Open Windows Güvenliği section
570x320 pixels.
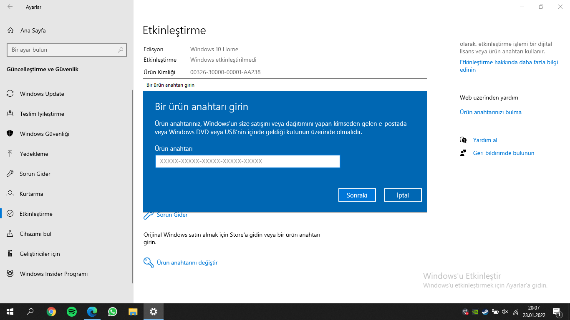point(45,134)
